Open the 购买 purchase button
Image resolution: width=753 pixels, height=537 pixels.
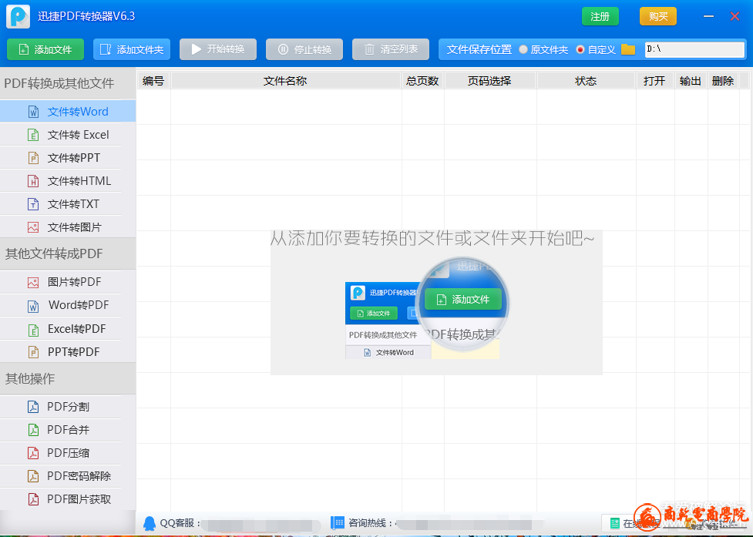click(x=658, y=16)
